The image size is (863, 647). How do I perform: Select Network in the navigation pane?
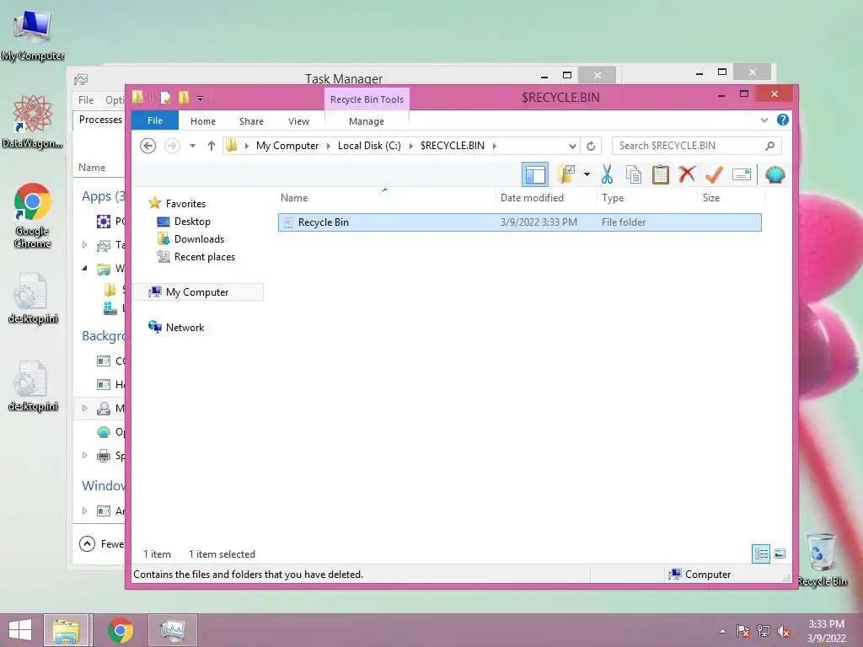pos(185,328)
